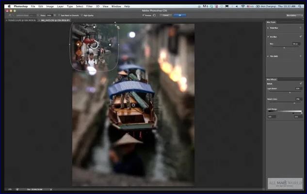Click the Light Range black point handle
307x194 pixels.
pos(293,113)
